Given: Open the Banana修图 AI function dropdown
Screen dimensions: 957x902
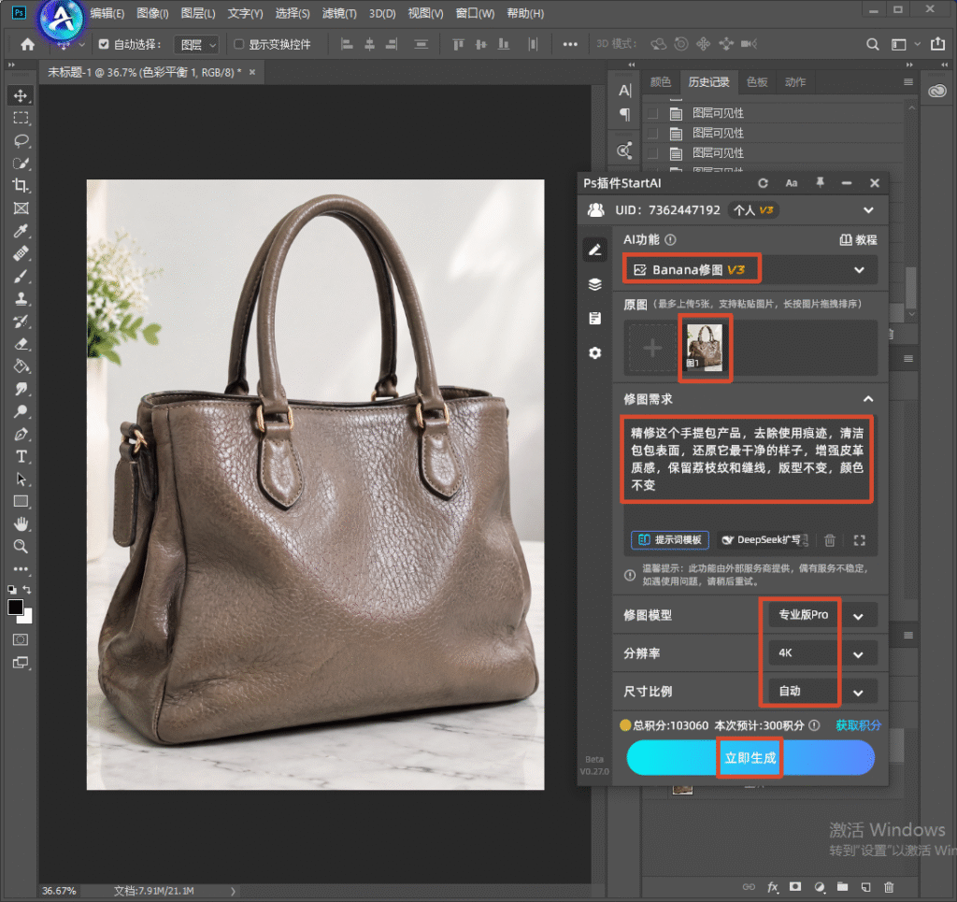Looking at the screenshot, I should pyautogui.click(x=750, y=270).
